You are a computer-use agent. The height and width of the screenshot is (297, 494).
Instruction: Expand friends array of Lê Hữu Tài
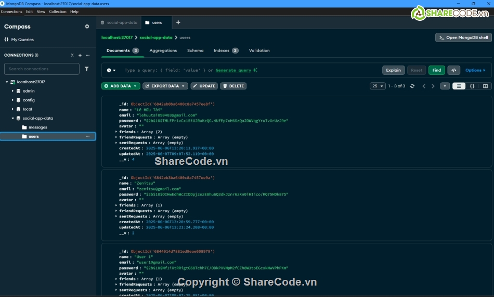point(116,132)
